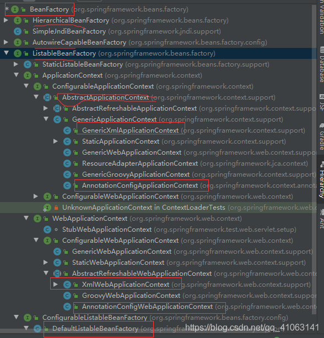
Task: Collapse the GenericApplicationContext node
Action: (x=46, y=118)
